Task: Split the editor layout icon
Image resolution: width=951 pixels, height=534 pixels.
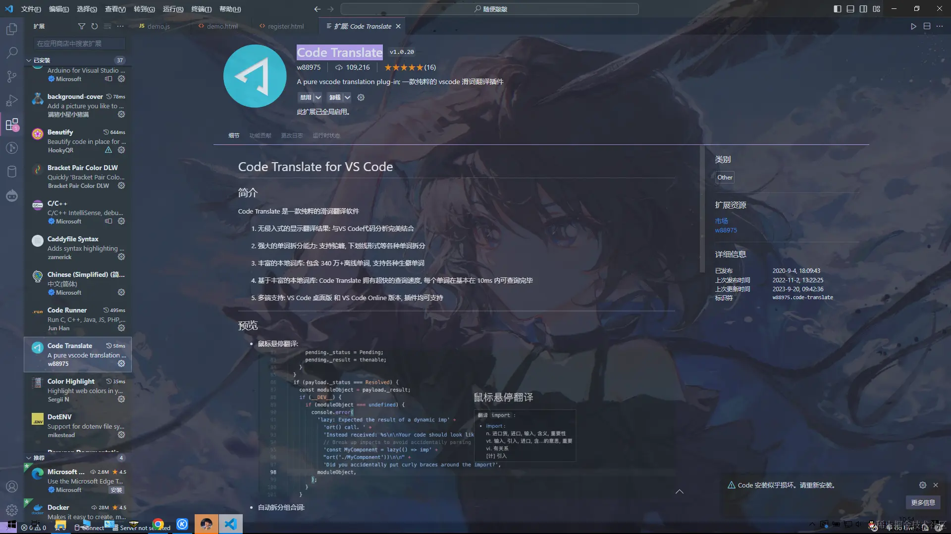Action: click(x=927, y=26)
